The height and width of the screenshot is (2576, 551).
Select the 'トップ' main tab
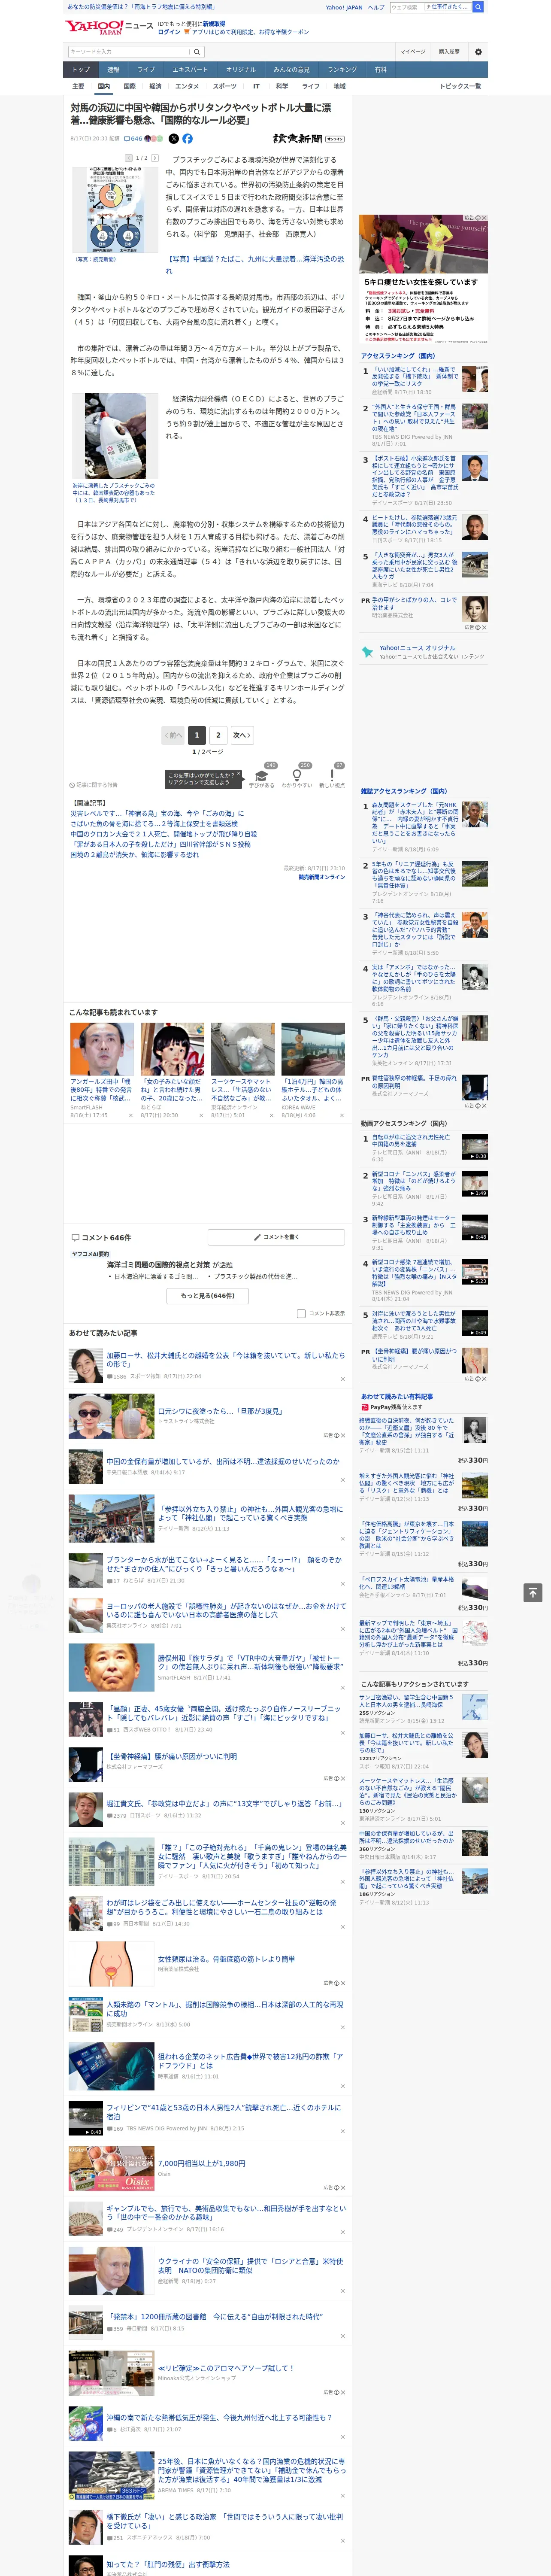point(81,70)
